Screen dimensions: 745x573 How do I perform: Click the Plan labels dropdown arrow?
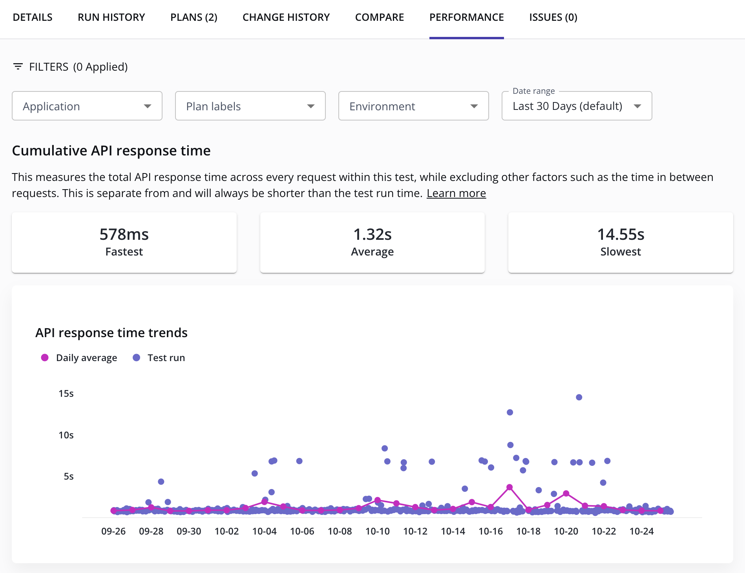click(311, 106)
